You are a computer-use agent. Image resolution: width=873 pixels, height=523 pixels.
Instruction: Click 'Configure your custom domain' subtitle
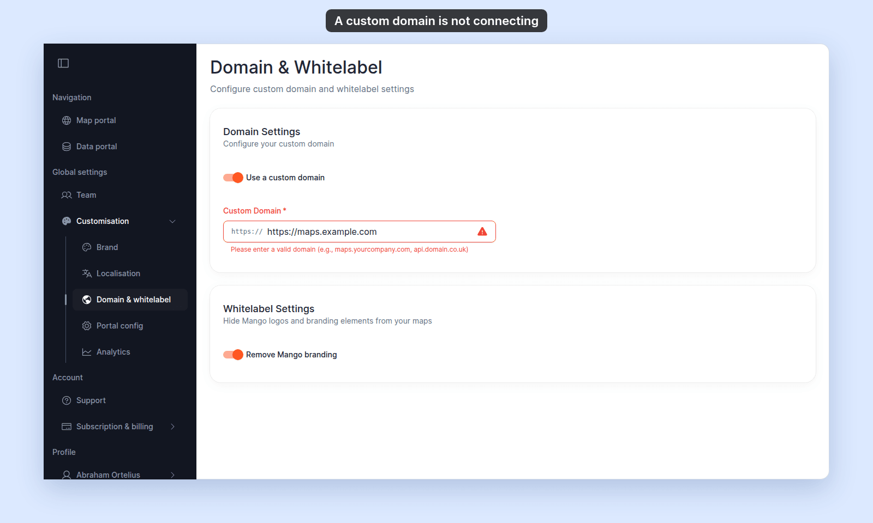click(x=279, y=144)
